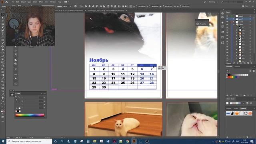Open the Layers panel options menu

pos(254,12)
